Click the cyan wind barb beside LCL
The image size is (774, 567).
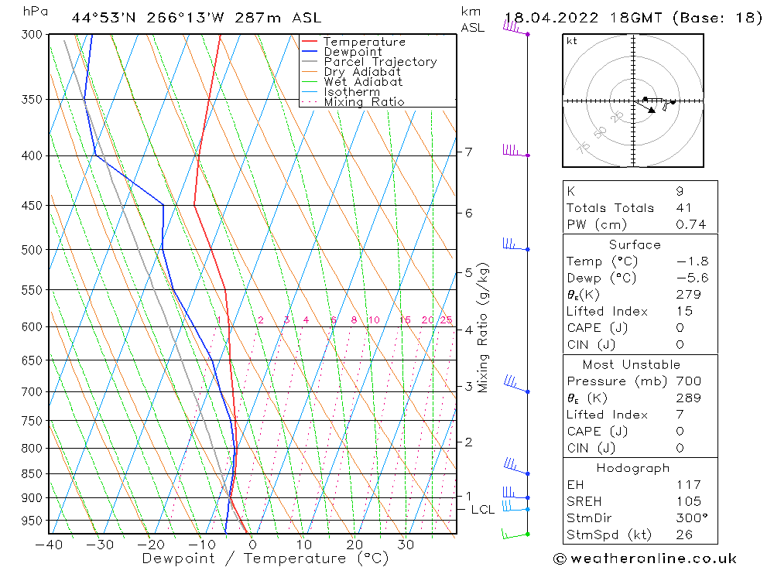515,506
